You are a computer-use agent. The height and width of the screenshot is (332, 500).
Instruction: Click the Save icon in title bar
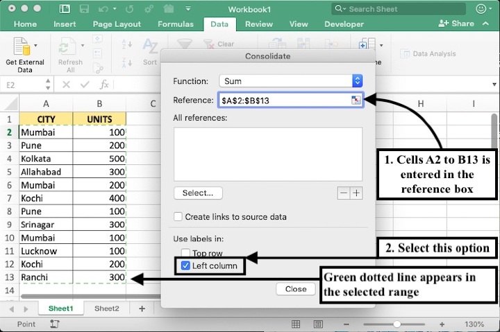pyautogui.click(x=84, y=9)
